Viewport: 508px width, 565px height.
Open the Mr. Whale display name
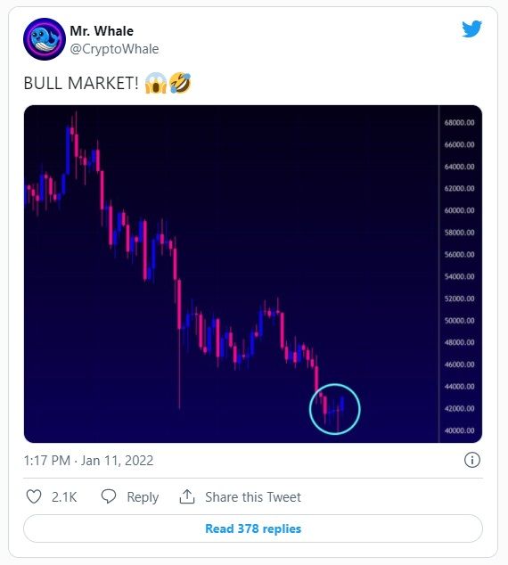(x=102, y=31)
